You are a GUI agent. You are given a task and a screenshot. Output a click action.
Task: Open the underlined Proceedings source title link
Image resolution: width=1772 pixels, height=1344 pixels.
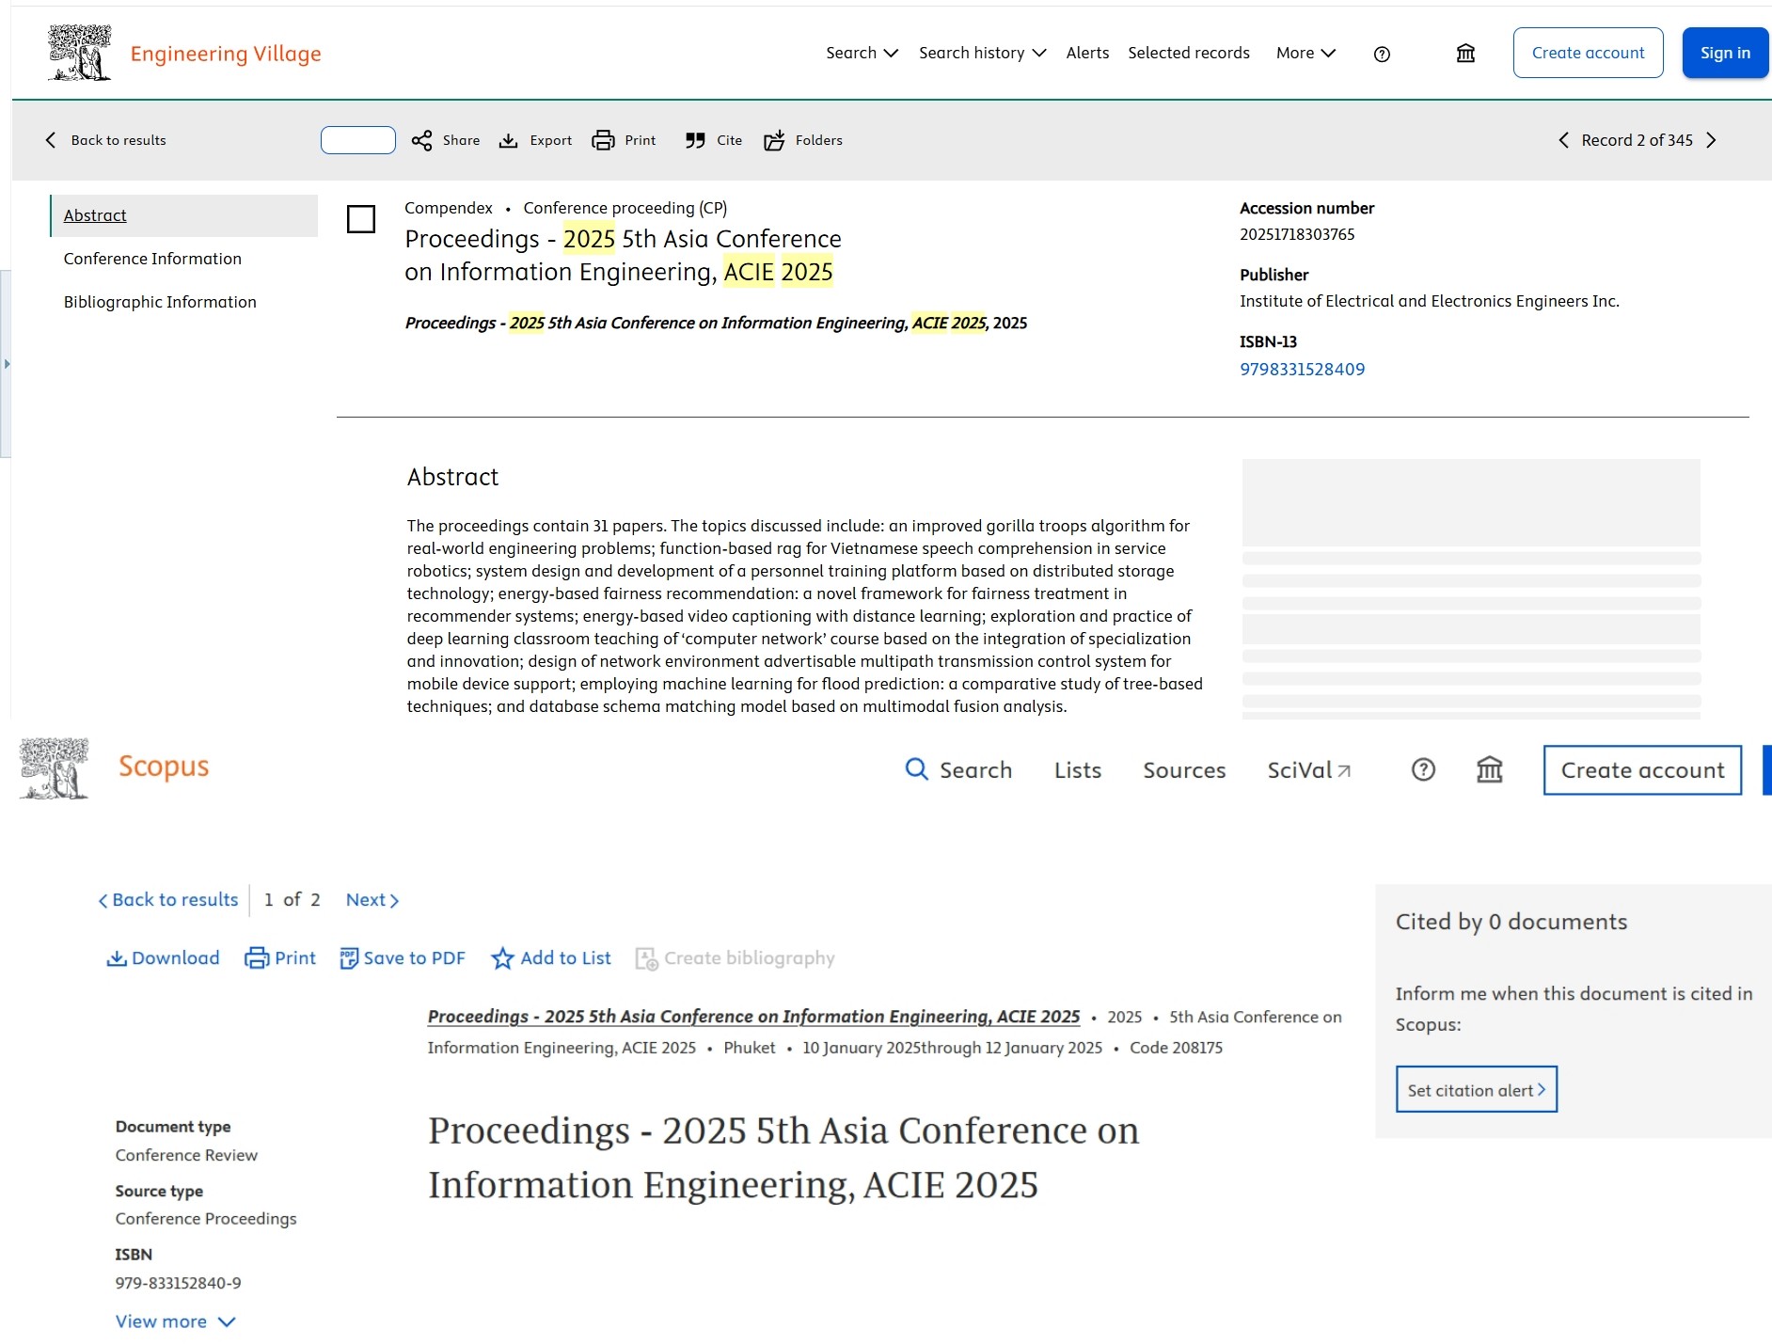coord(753,1016)
